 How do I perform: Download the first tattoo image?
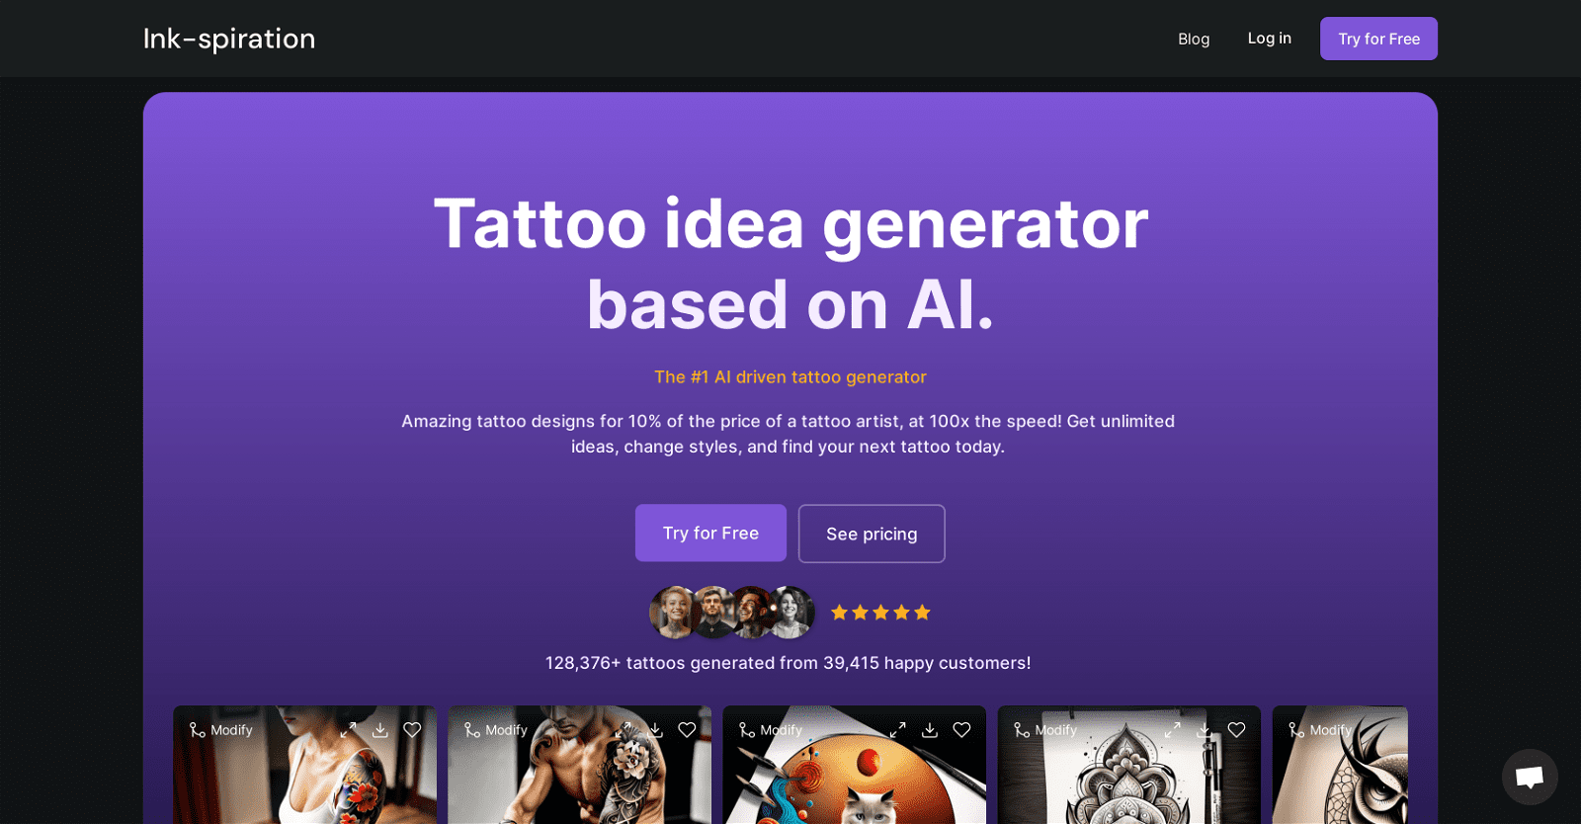[380, 730]
